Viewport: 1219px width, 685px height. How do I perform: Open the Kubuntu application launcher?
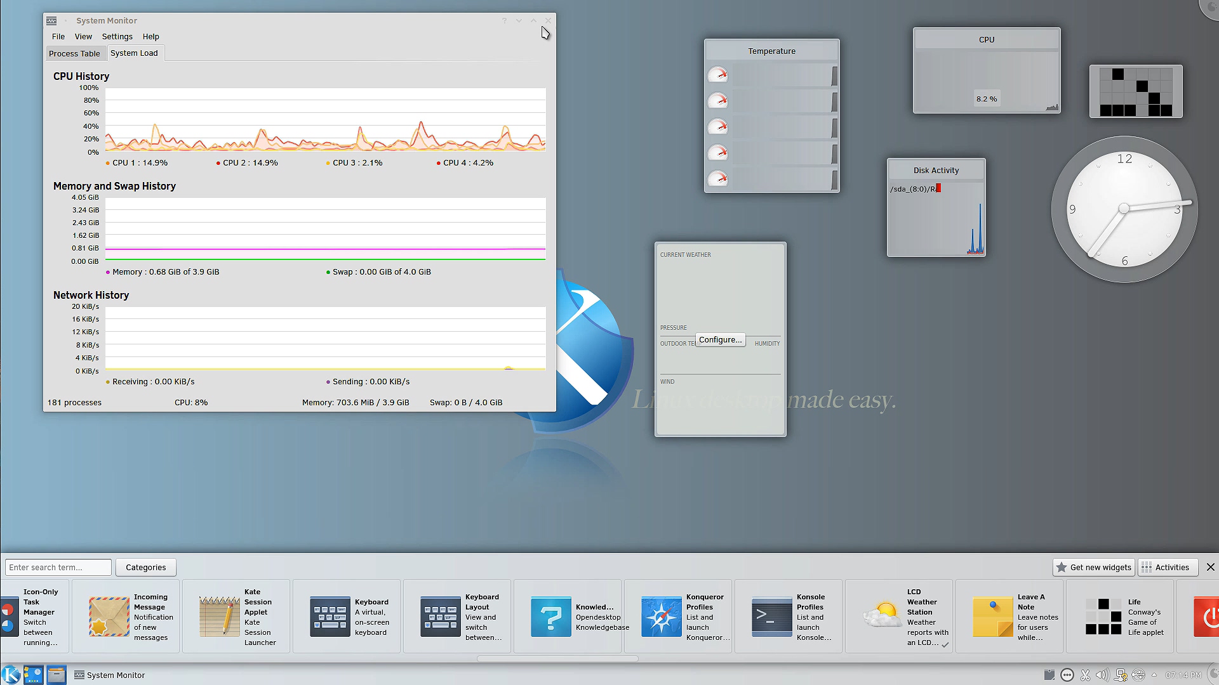(x=11, y=674)
